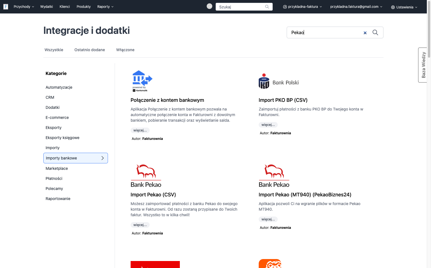431x268 pixels.
Task: Open the bank connection Kontomatik logo
Action: coord(142,81)
